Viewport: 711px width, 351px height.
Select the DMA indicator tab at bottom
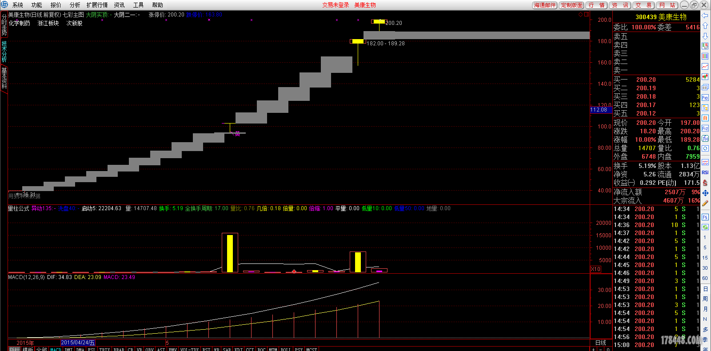(x=80, y=349)
